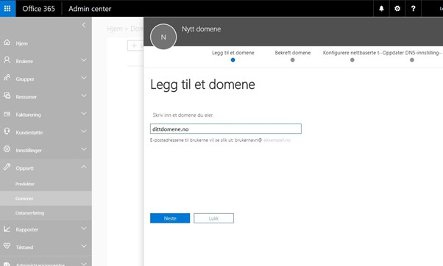
Task: Click the Hjem house icon
Action: pyautogui.click(x=7, y=43)
